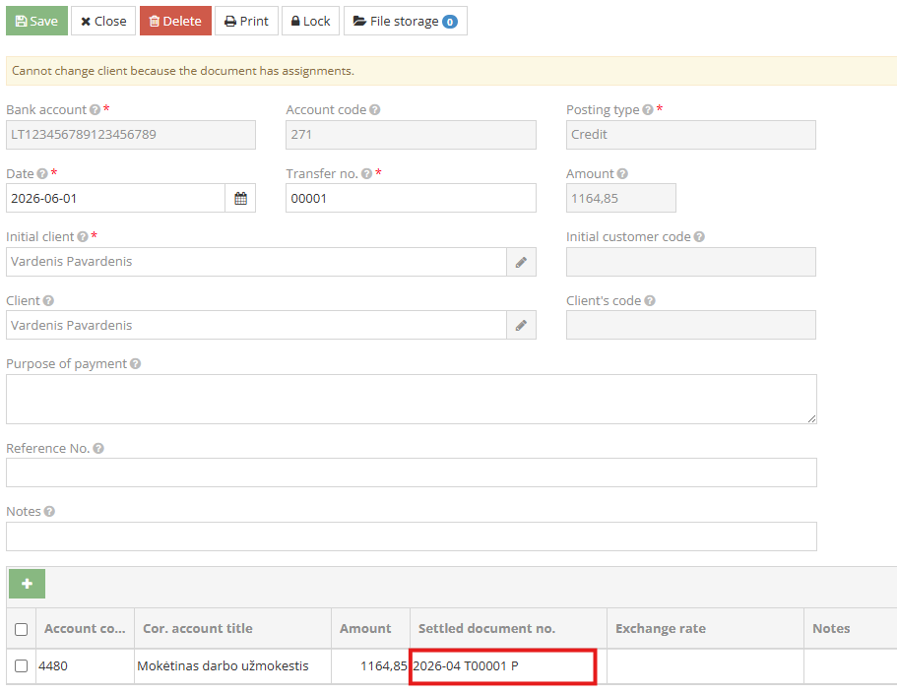The width and height of the screenshot is (897, 693).
Task: Click the Amount field showing 1164,85
Action: point(621,199)
